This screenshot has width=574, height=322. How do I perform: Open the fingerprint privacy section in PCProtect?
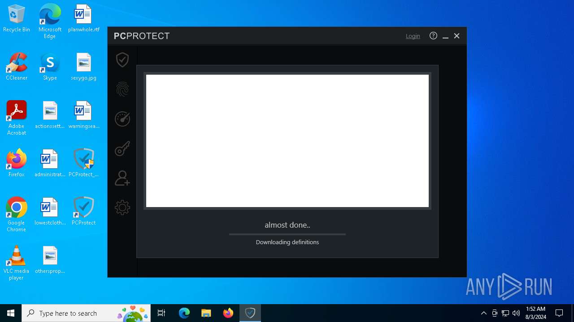pyautogui.click(x=122, y=89)
